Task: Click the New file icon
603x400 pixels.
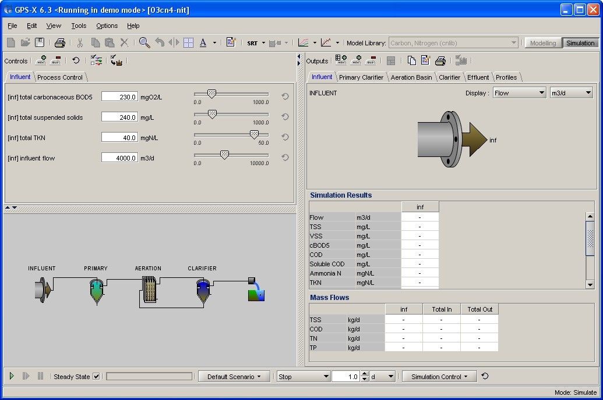Action: [x=10, y=42]
